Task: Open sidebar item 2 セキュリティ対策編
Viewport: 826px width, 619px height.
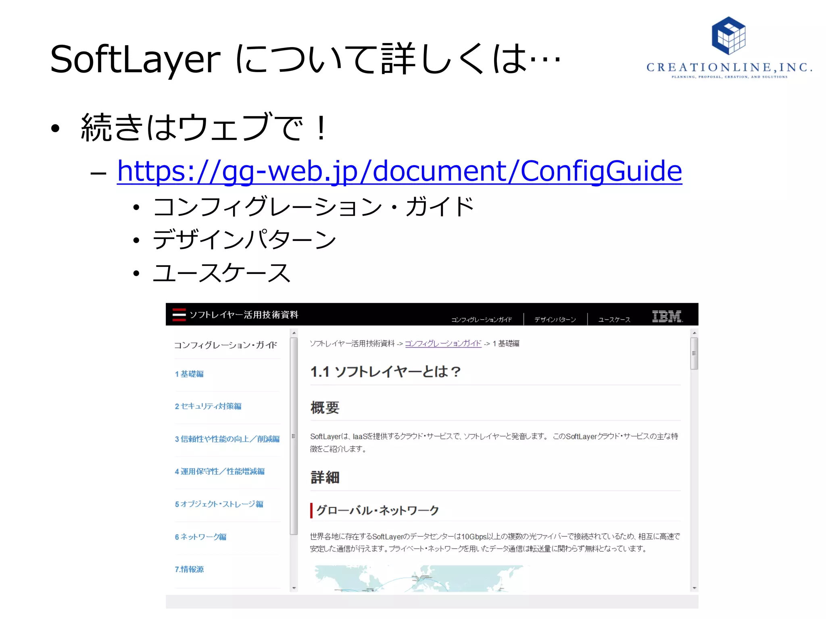Action: click(208, 406)
